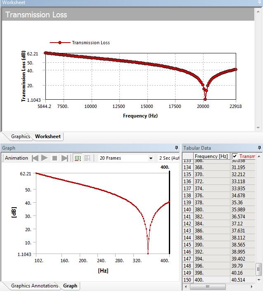Image resolution: width=263 pixels, height=292 pixels.
Task: Select row 146 header
Action: (x=188, y=252)
